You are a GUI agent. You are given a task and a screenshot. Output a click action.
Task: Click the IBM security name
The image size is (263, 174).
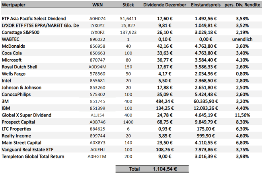[x=6, y=108]
